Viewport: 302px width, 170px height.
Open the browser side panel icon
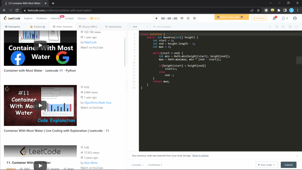(x=285, y=10)
